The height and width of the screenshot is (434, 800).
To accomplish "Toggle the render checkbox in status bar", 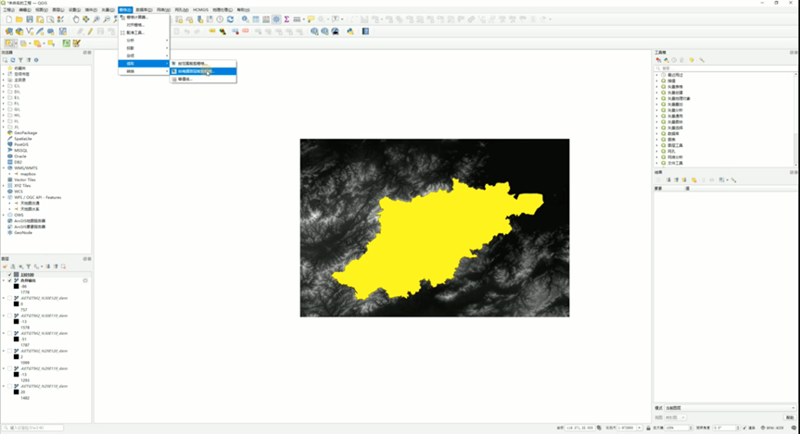I will (x=745, y=428).
